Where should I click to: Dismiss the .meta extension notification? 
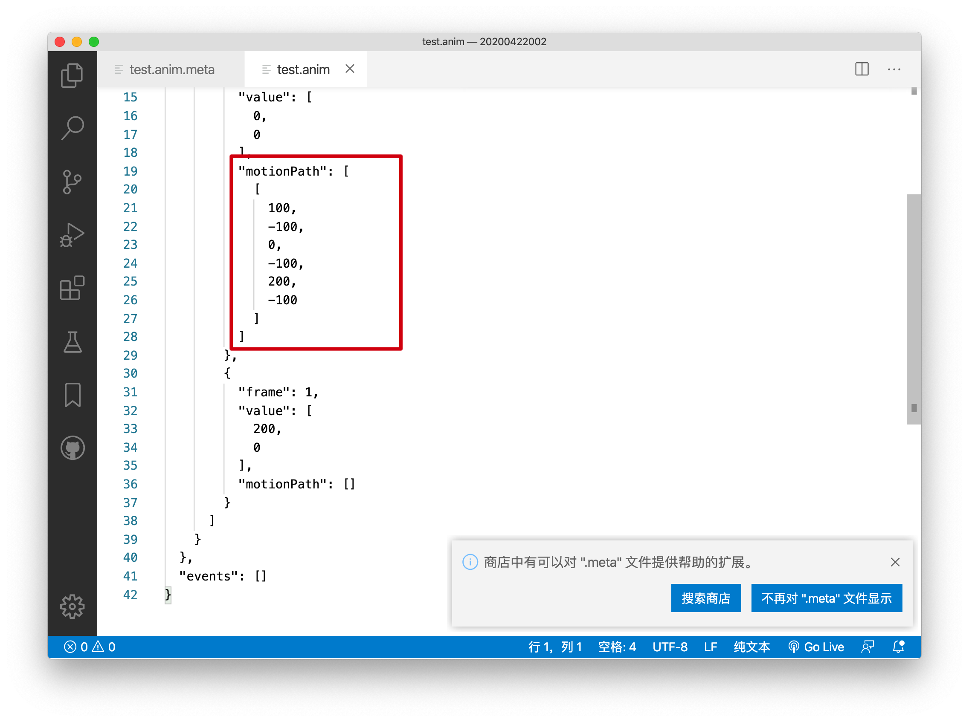895,562
